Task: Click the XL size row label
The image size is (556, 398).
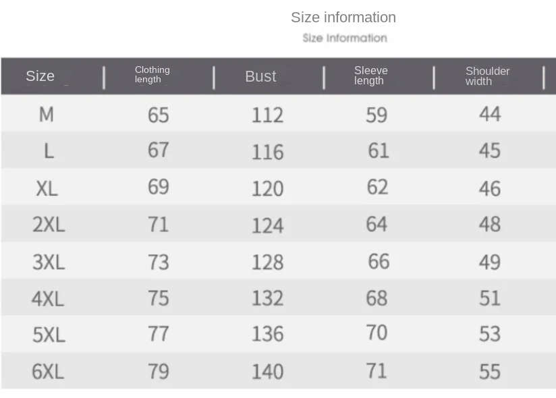Action: 47,188
